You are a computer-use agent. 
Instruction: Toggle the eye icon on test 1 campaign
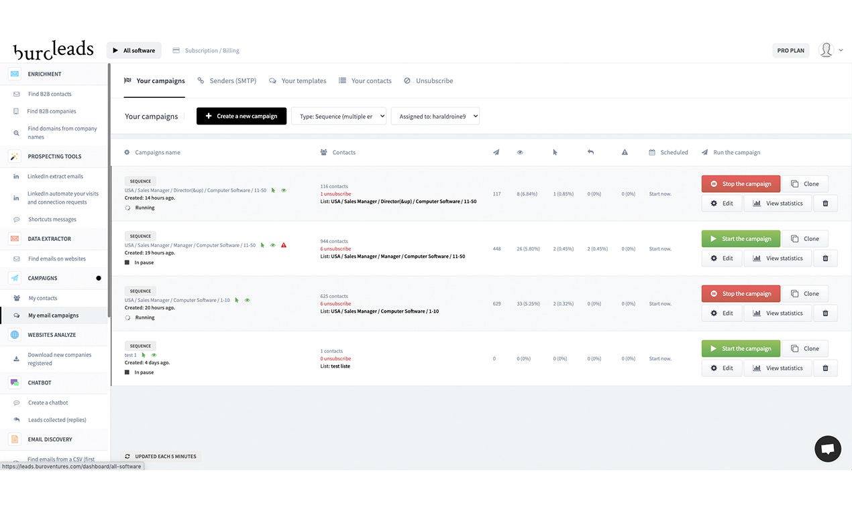coord(154,355)
